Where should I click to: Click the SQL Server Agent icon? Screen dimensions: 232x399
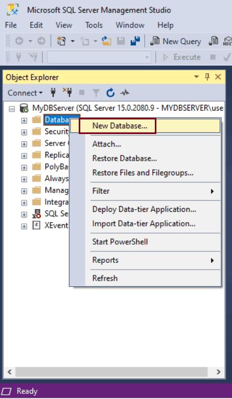click(x=36, y=214)
